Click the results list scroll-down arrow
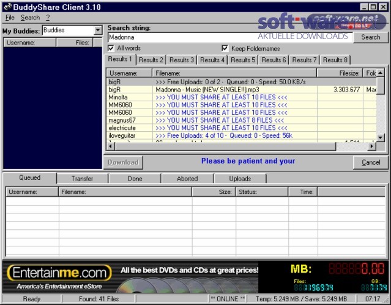Image resolution: width=391 pixels, height=305 pixels. (x=380, y=137)
